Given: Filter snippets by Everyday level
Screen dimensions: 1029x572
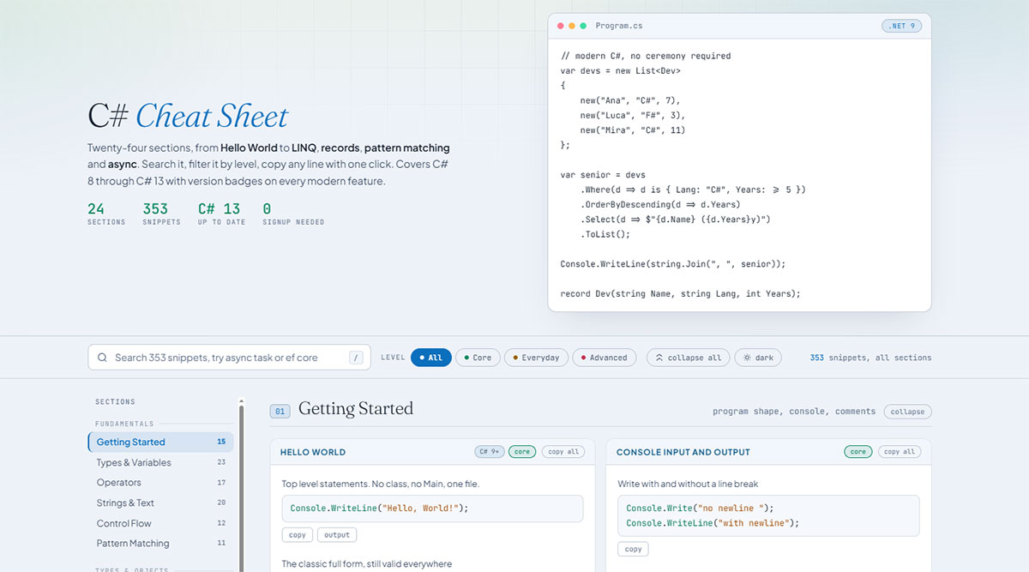Looking at the screenshot, I should click(x=536, y=358).
